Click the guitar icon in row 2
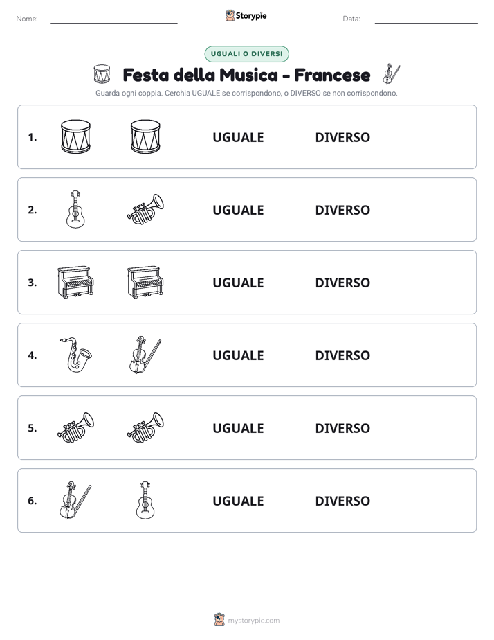This screenshot has height=640, width=494. click(x=75, y=209)
